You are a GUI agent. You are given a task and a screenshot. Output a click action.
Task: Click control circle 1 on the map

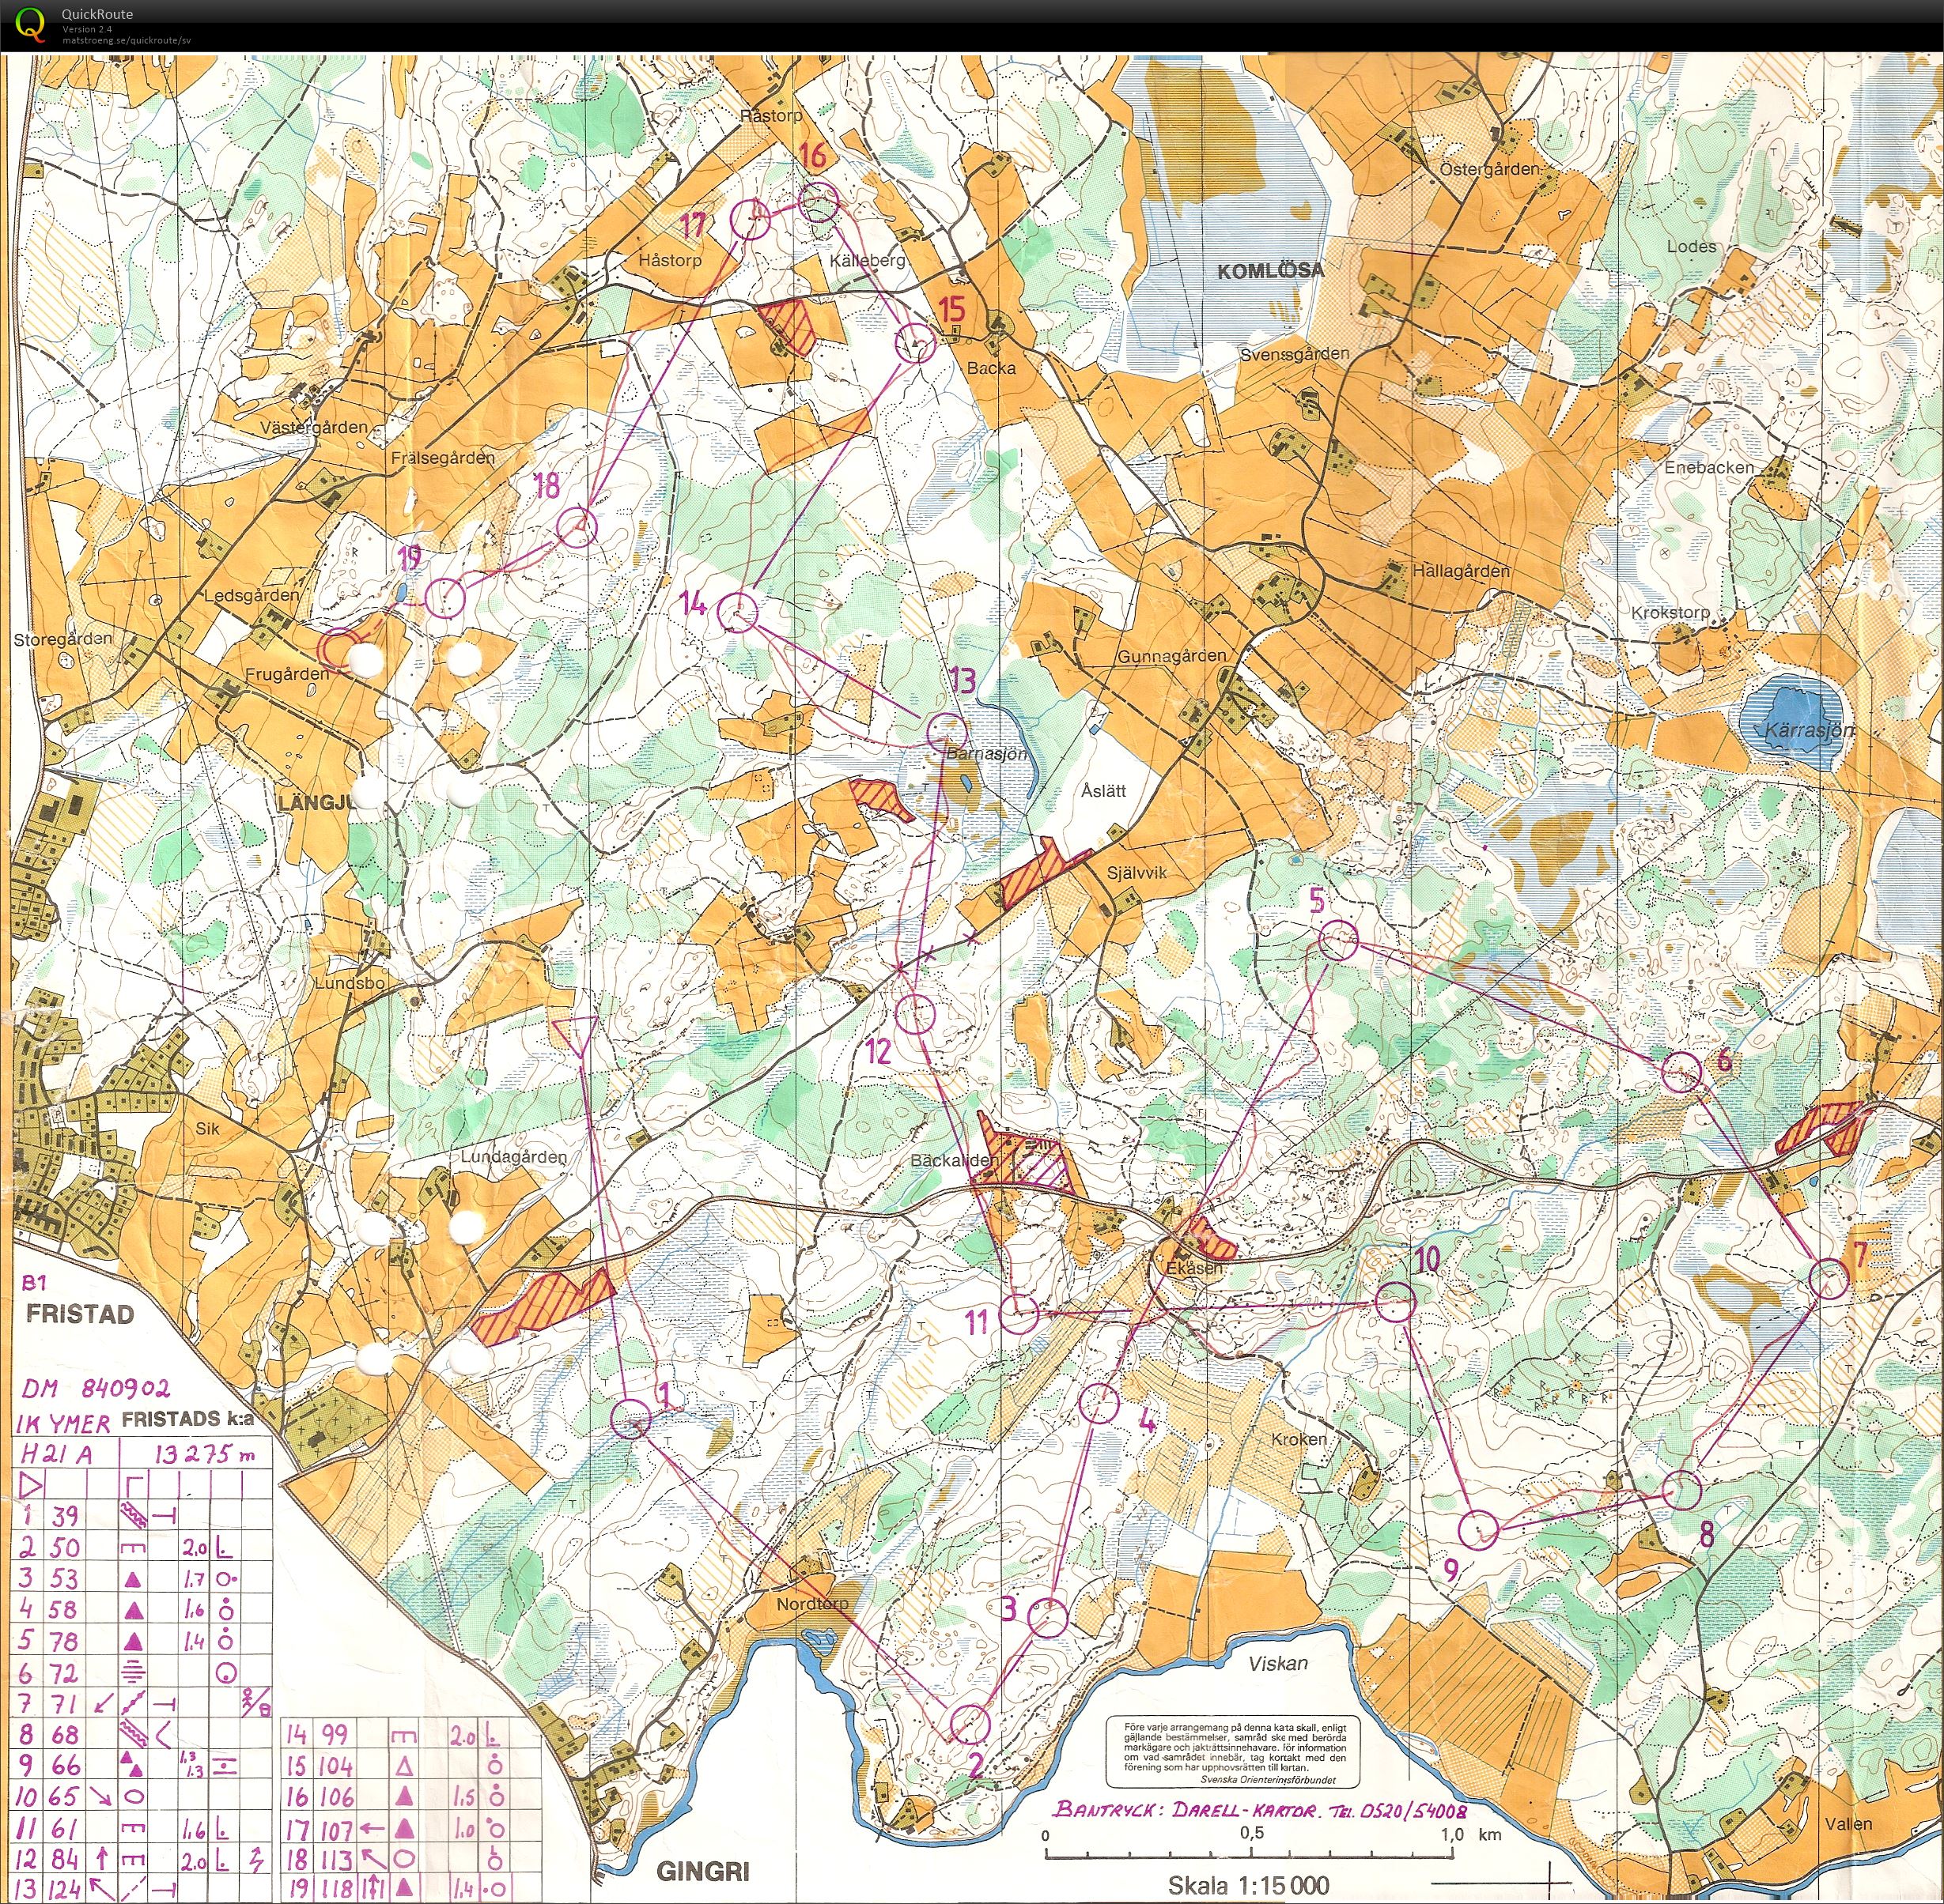click(630, 1418)
